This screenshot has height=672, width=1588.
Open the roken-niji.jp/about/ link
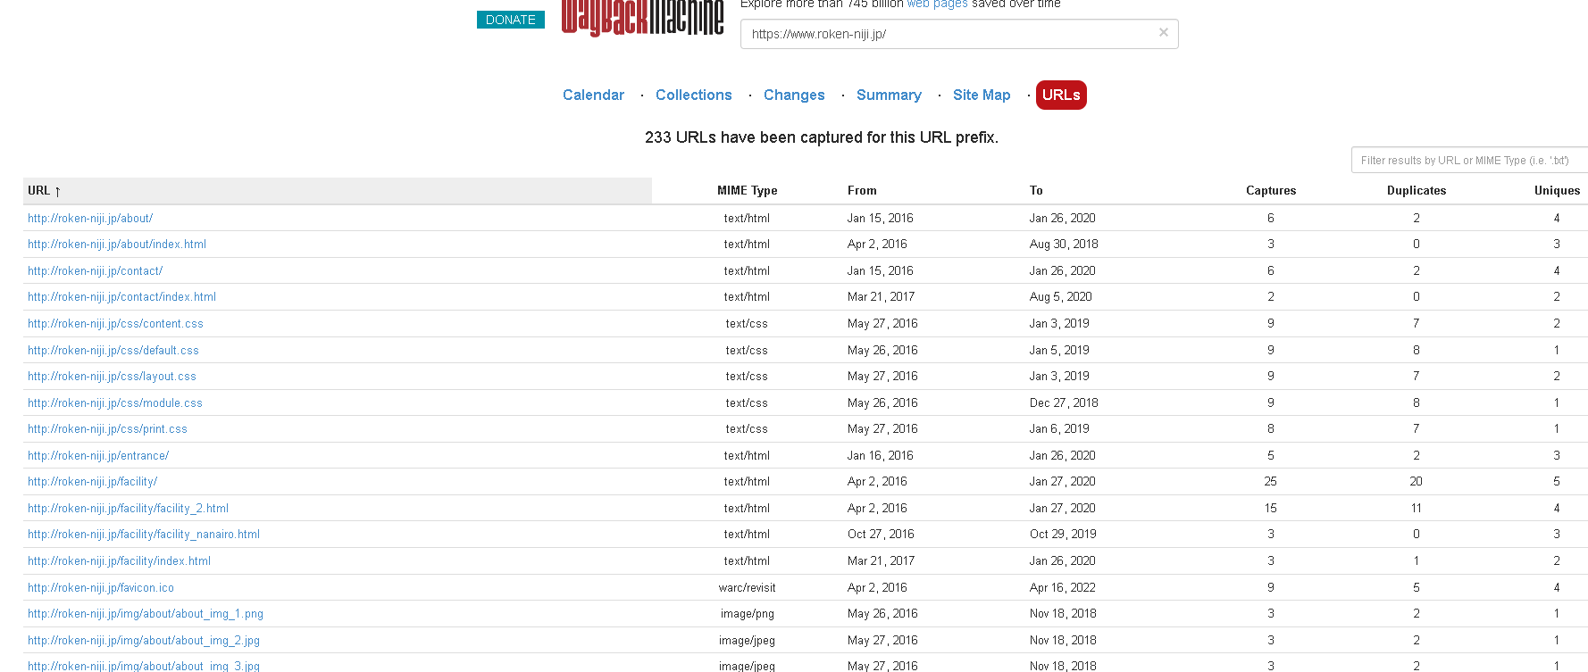point(90,219)
